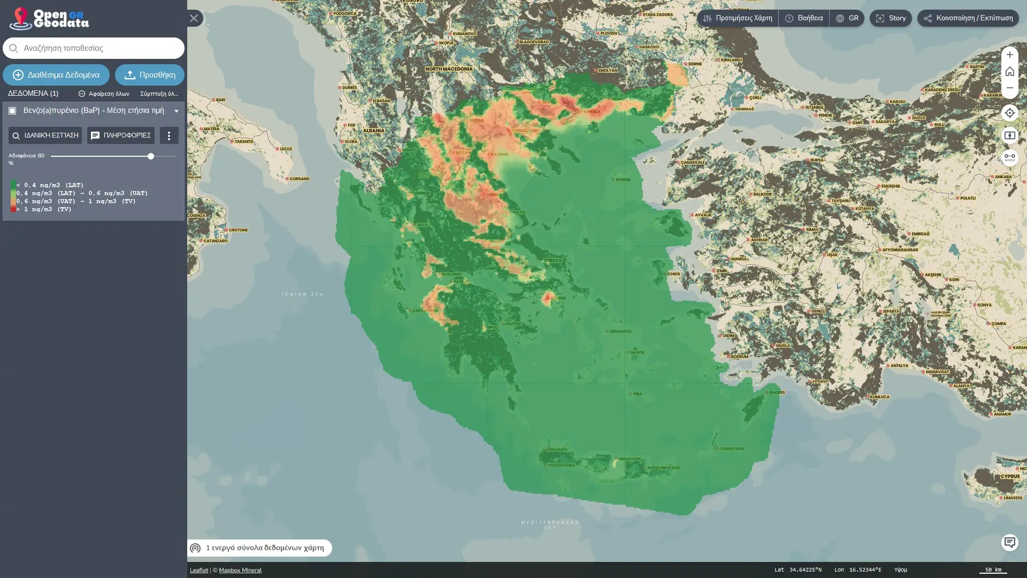Open the feedback chat icon
Viewport: 1027px width, 578px height.
1010,543
